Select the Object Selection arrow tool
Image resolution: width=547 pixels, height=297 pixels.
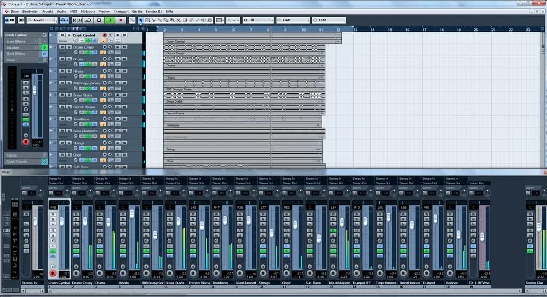pos(141,20)
